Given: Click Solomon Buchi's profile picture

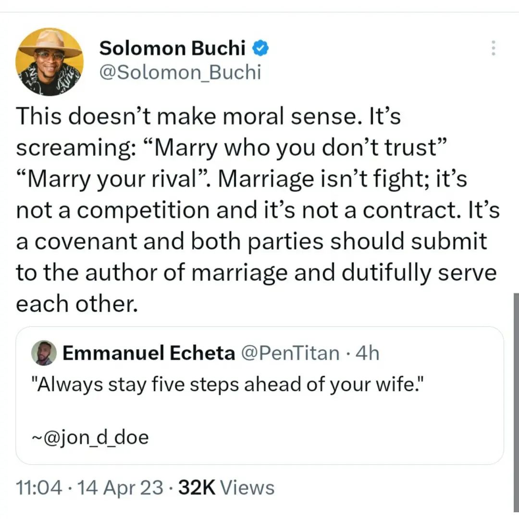Looking at the screenshot, I should coord(49,62).
